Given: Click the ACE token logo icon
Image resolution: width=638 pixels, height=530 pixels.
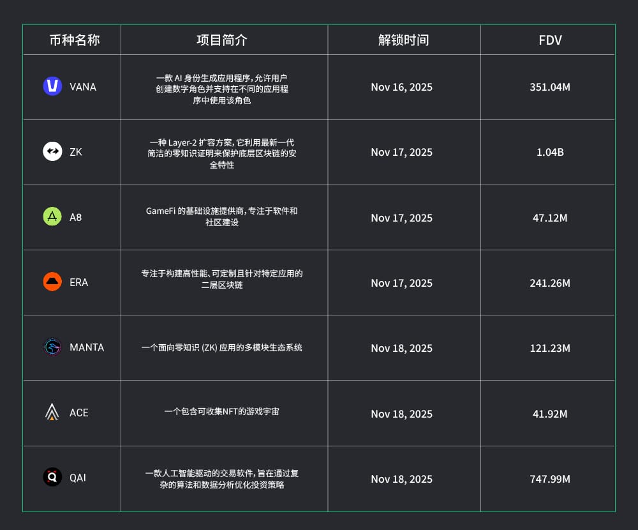Looking at the screenshot, I should pyautogui.click(x=52, y=413).
